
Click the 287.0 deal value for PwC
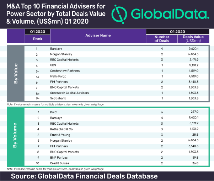[x=194, y=112]
